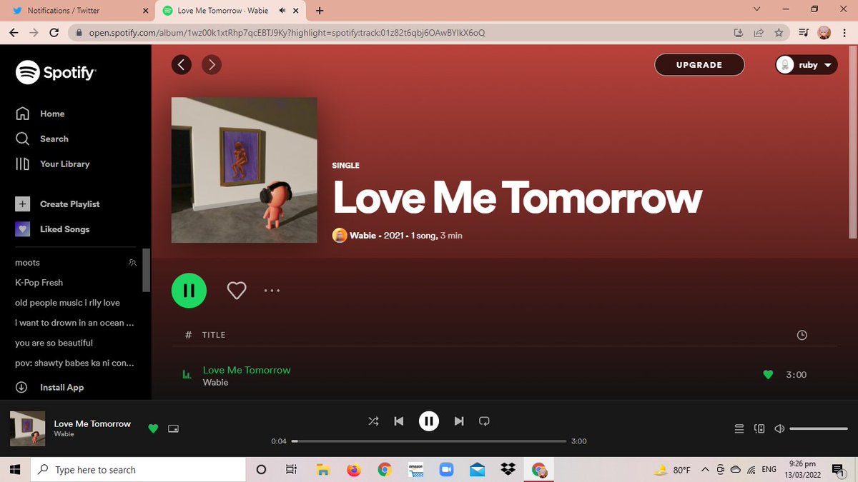
Task: Click the Install App download icon
Action: tap(21, 387)
